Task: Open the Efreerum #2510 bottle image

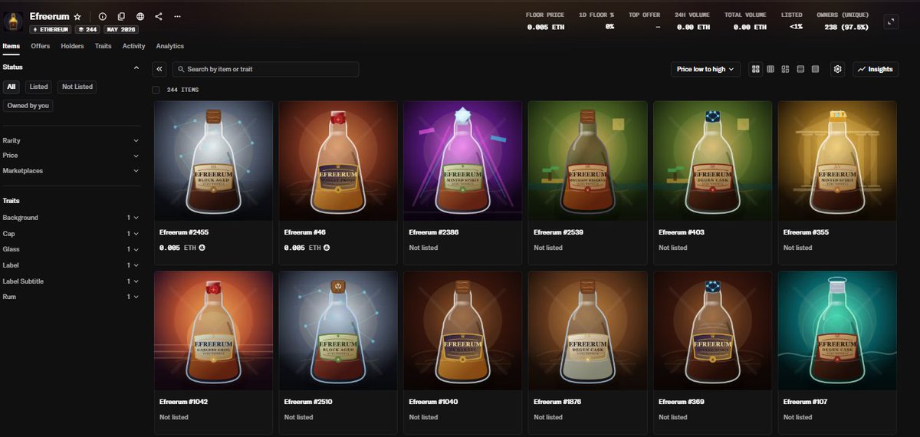Action: (x=338, y=330)
